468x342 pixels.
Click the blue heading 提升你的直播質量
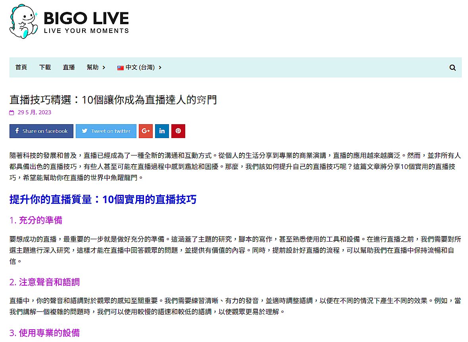click(x=103, y=199)
